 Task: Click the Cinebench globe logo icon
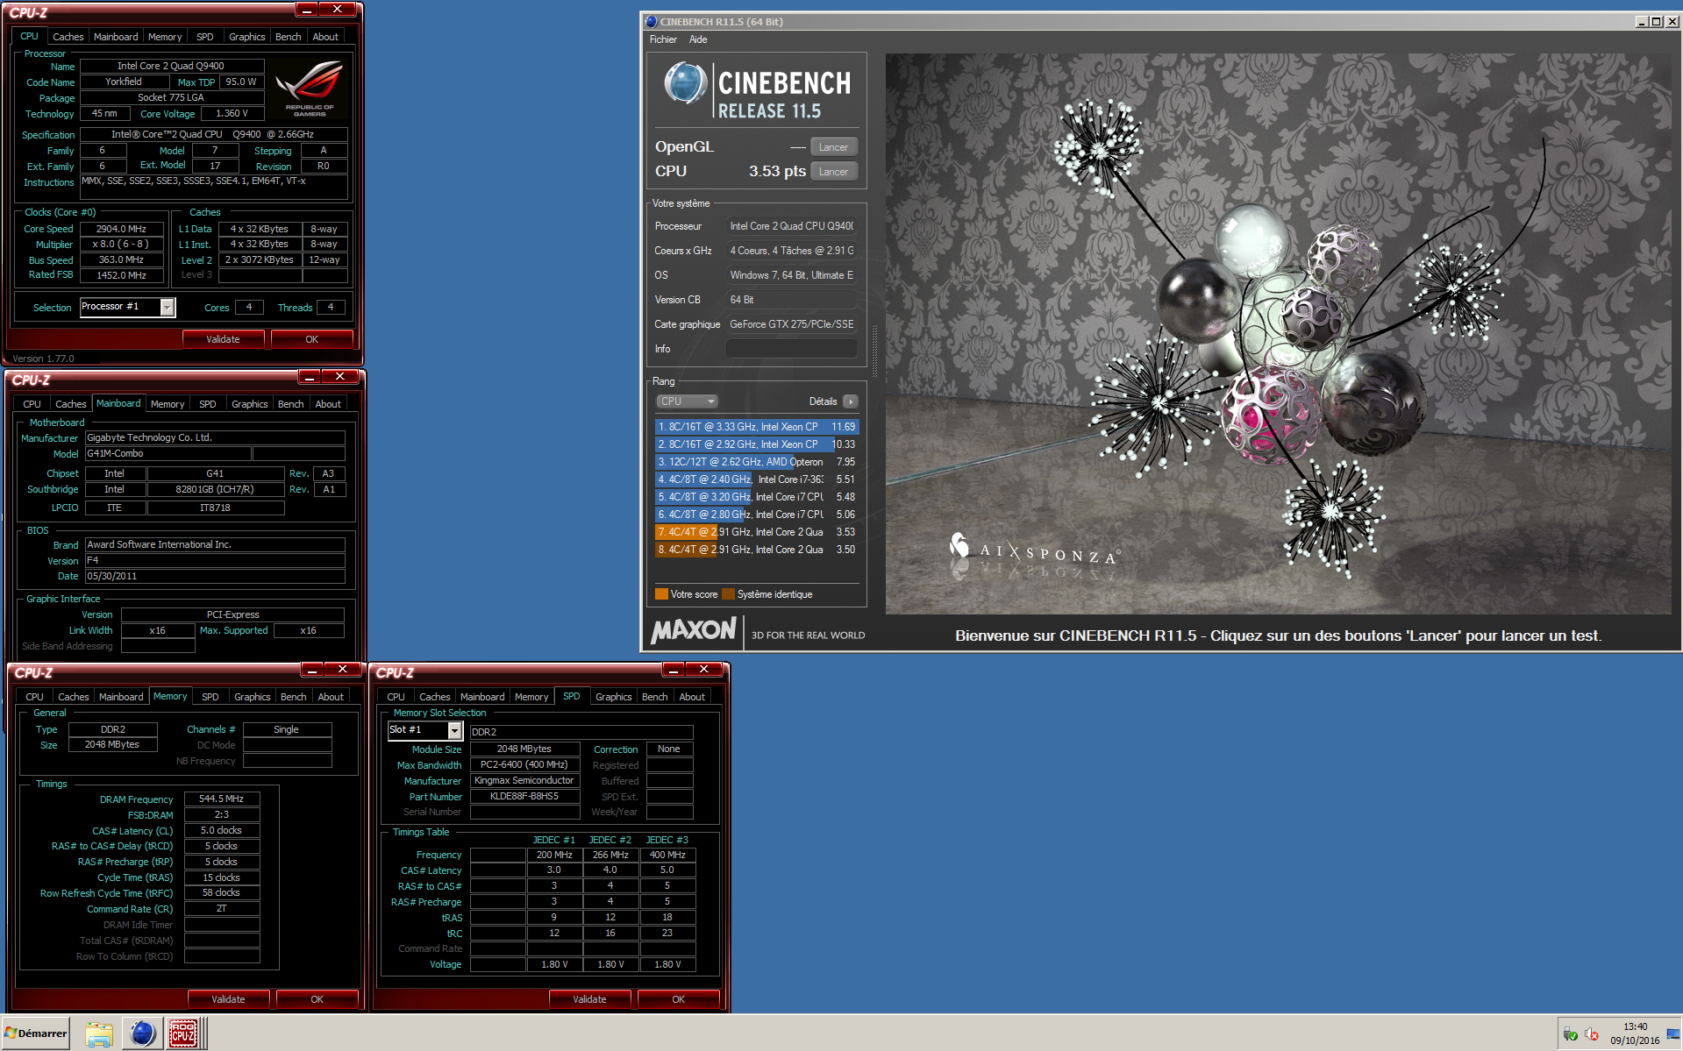coord(685,85)
